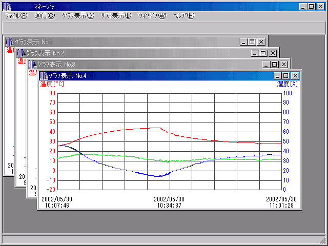Minimize the グラフ表示 No.4 window

pyautogui.click(x=278, y=76)
